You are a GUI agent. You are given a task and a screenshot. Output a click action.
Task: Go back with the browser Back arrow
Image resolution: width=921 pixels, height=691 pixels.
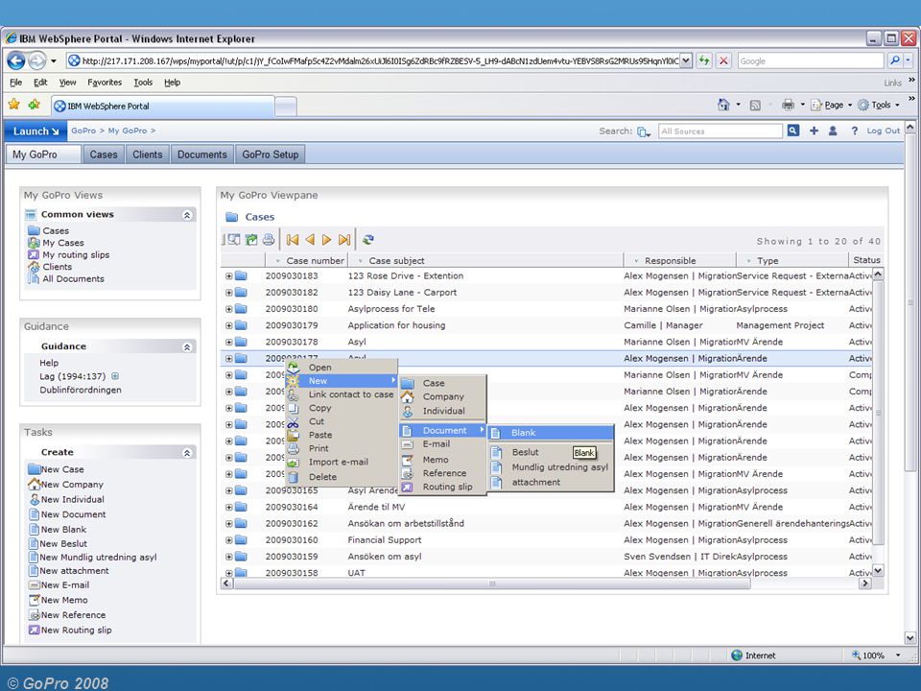click(x=16, y=60)
